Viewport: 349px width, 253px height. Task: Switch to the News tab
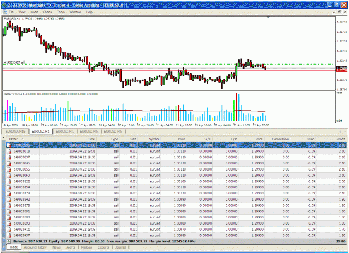[x=56, y=247]
